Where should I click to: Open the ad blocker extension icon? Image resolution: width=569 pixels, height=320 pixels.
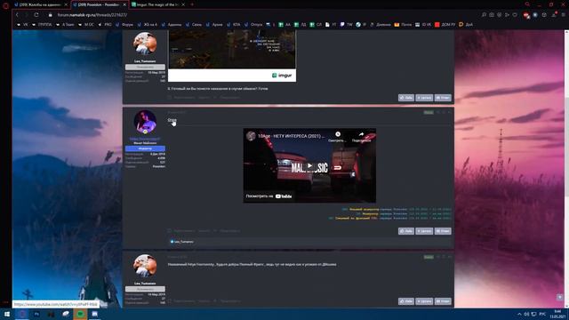(x=526, y=15)
